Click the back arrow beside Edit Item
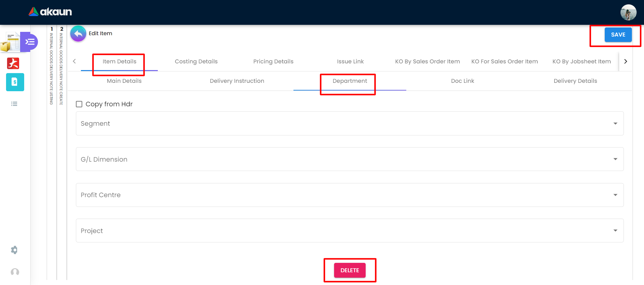Viewport: 644px width, 285px height. (78, 34)
